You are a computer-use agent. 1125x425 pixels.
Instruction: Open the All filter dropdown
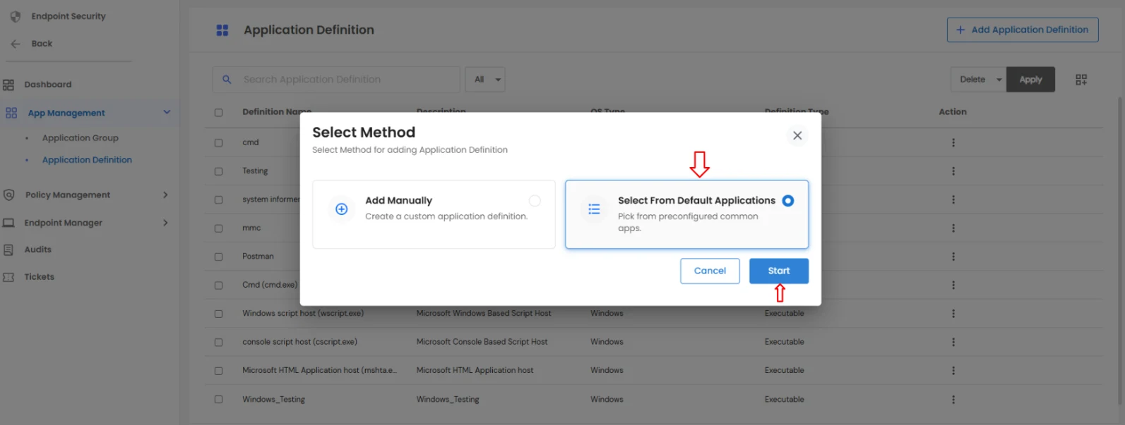coord(484,79)
